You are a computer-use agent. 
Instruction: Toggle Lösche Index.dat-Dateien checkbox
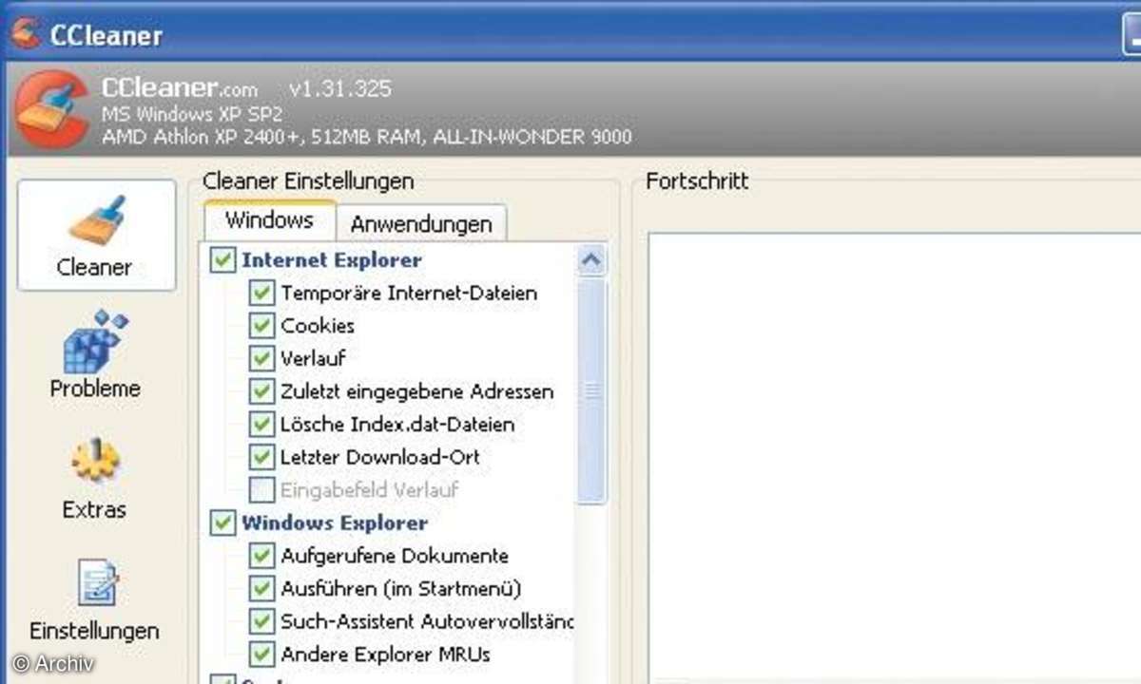click(x=261, y=424)
